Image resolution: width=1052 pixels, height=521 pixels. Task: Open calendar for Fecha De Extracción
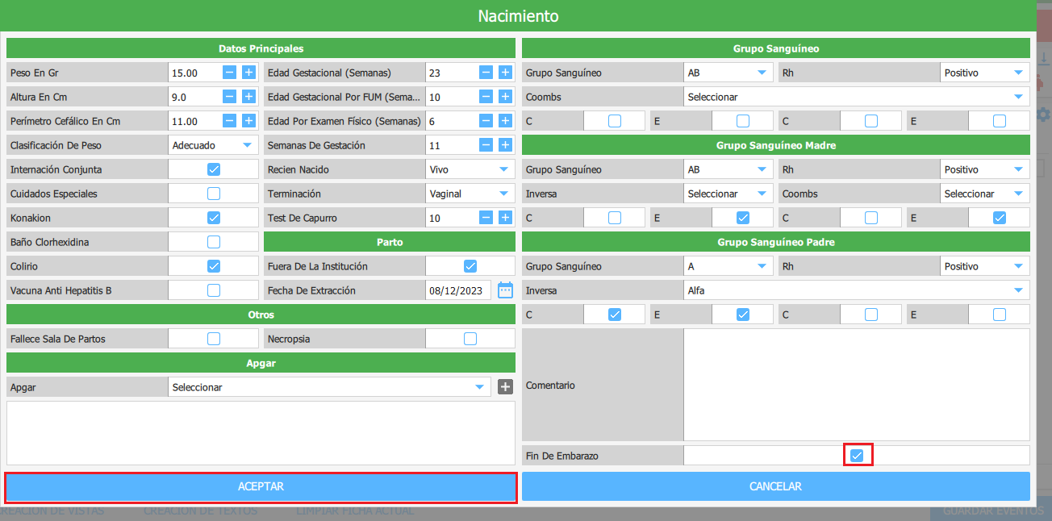[505, 290]
